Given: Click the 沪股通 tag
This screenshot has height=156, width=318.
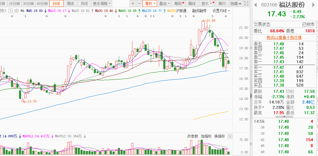Looking at the screenshot, I should click(x=181, y=11).
